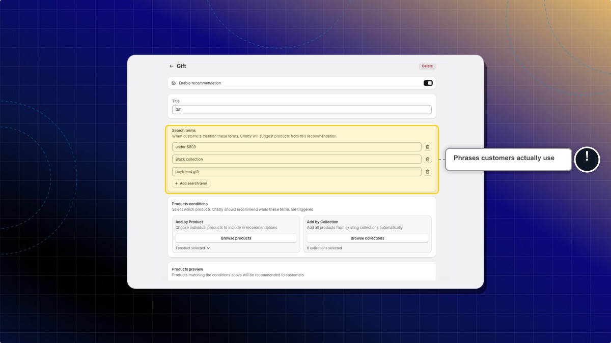Open Browse products
Viewport: 611px width, 343px height.
pos(236,238)
